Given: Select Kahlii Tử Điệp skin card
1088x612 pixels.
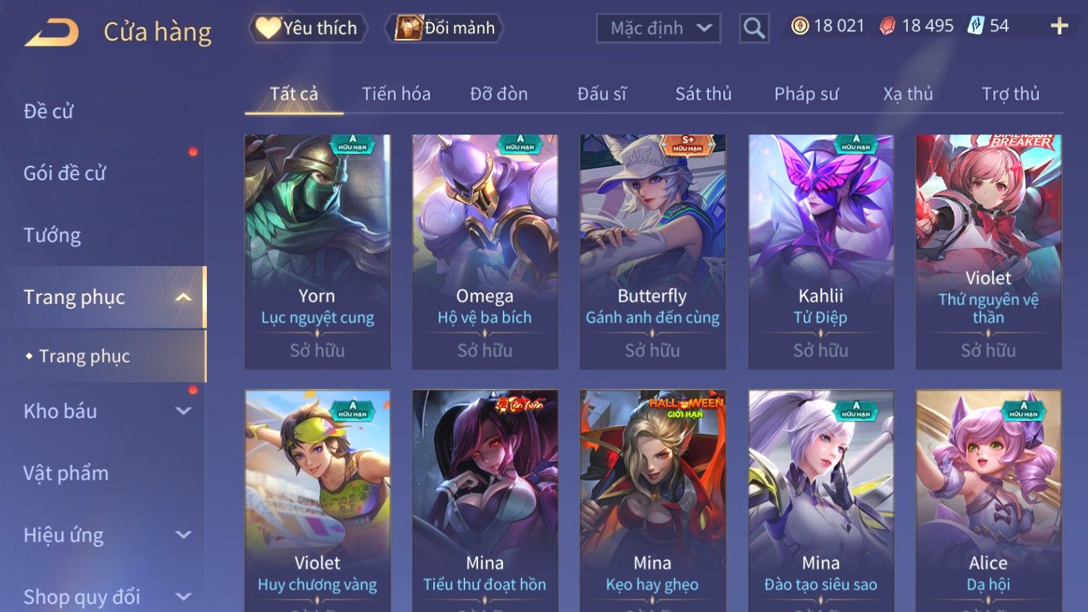Looking at the screenshot, I should [x=820, y=252].
